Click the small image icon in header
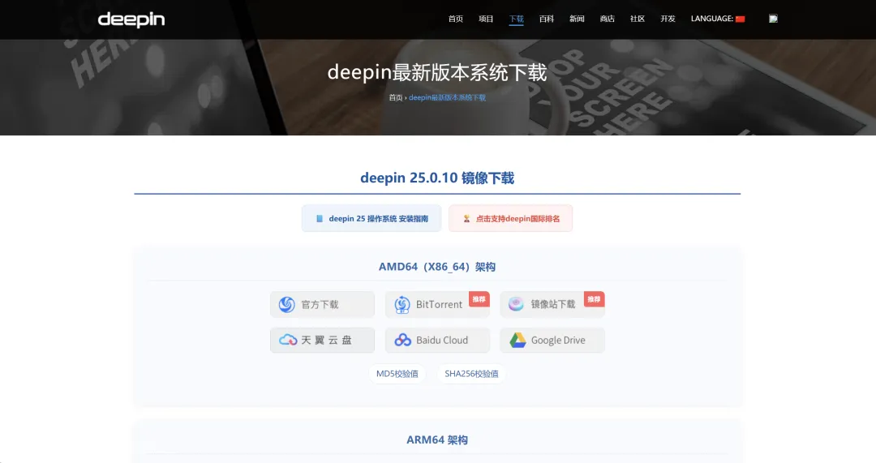The image size is (876, 463). point(773,19)
